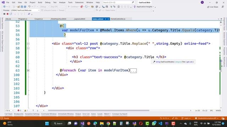Open the Git menu
Screen dimensions: 227x127
(26, 2)
